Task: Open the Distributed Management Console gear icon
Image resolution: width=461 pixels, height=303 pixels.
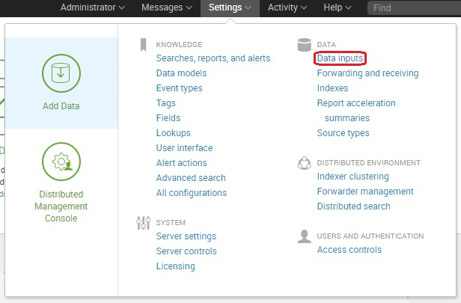Action: [x=61, y=162]
